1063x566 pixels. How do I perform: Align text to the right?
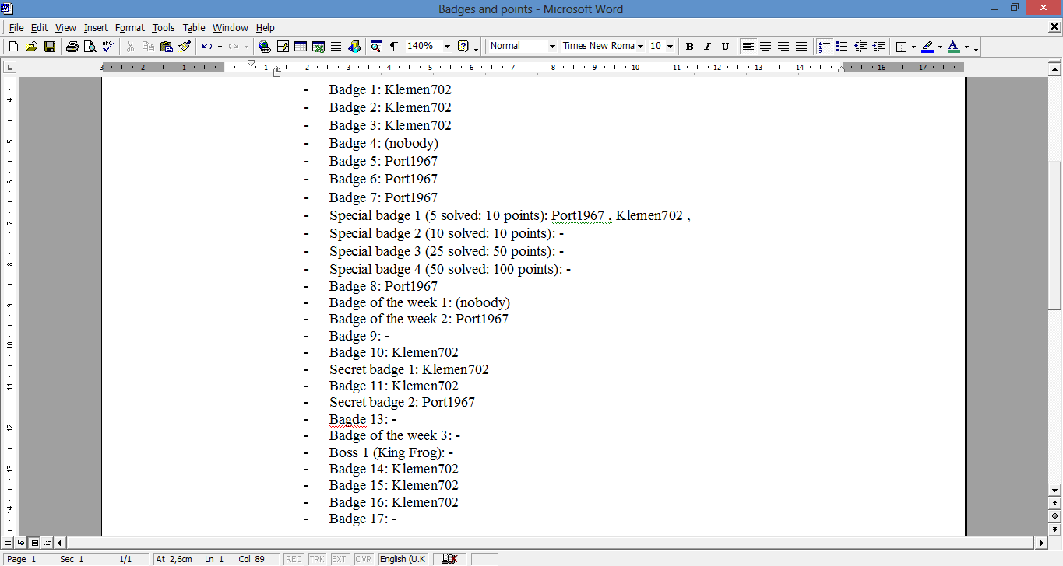pyautogui.click(x=783, y=47)
